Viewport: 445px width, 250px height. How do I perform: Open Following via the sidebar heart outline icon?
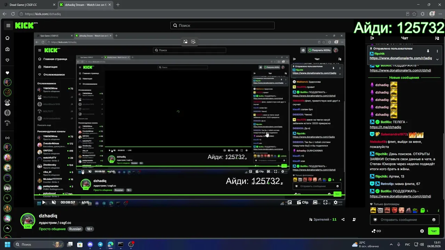(x=8, y=60)
